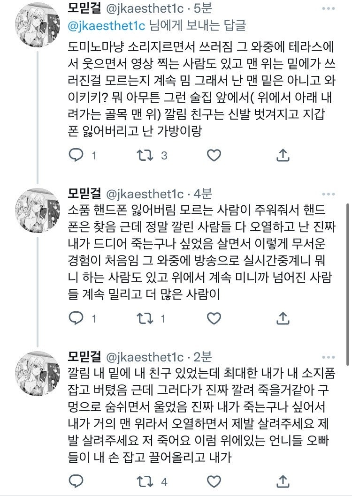
Task: Reply to the tweet posted 4분 ago
Action: point(76,319)
